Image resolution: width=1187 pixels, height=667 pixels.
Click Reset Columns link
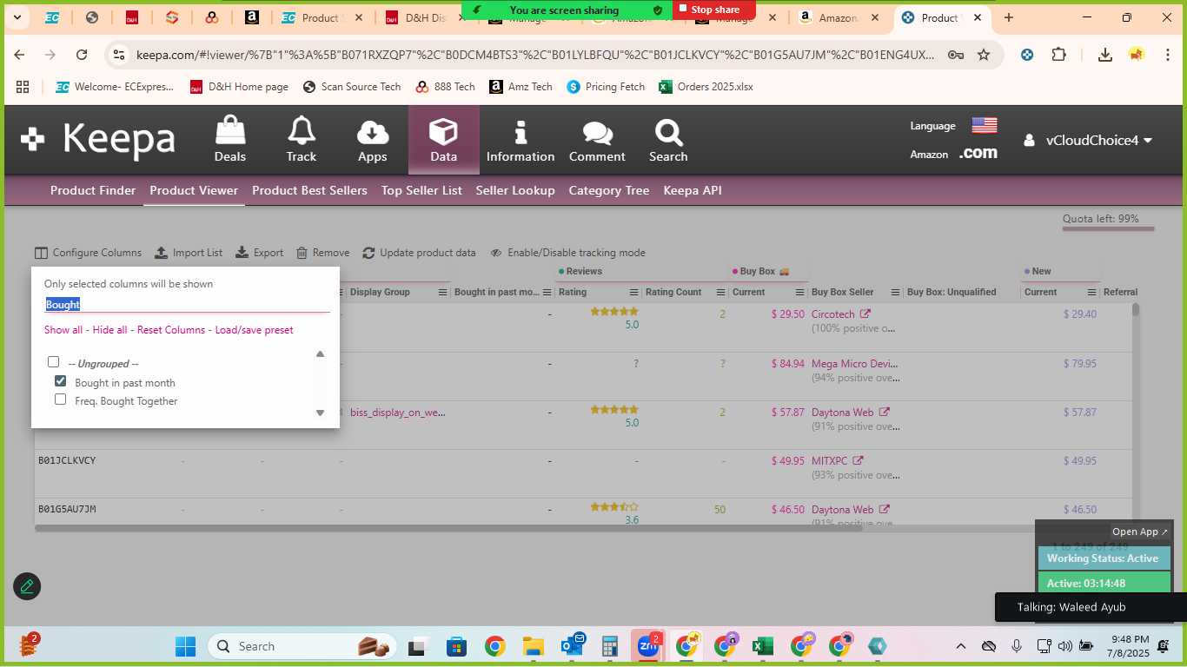point(171,330)
